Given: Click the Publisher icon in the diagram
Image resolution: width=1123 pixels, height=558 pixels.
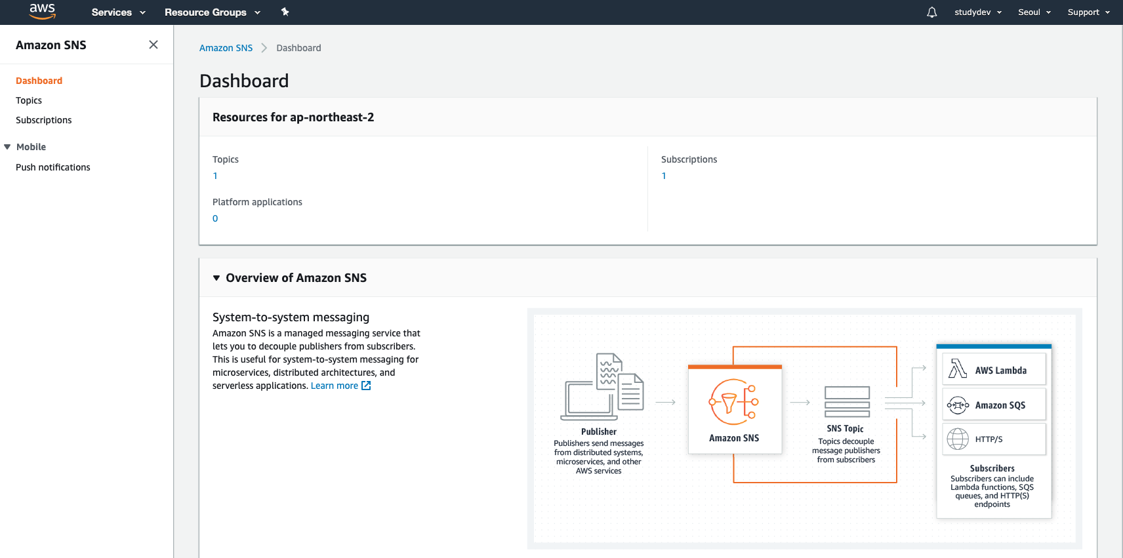Looking at the screenshot, I should pyautogui.click(x=602, y=387).
